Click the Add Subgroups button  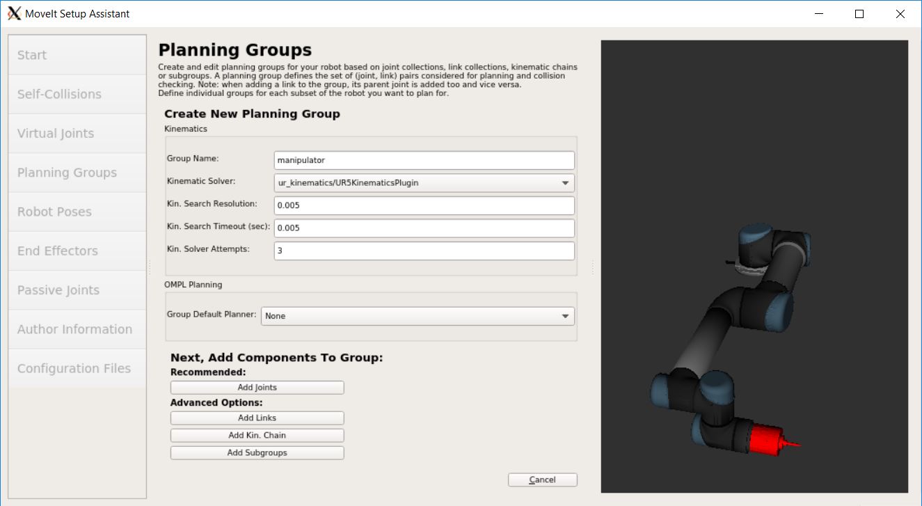point(257,452)
